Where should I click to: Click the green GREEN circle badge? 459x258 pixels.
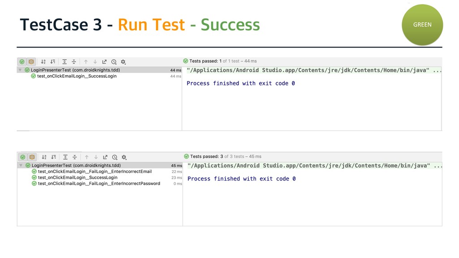[422, 25]
